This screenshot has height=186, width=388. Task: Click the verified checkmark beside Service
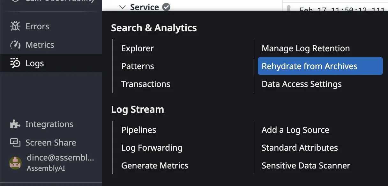[x=166, y=7]
